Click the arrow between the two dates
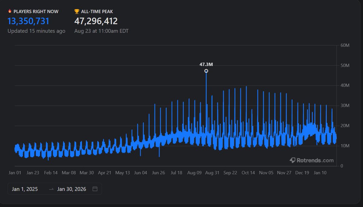The image size is (363, 207). pos(51,189)
